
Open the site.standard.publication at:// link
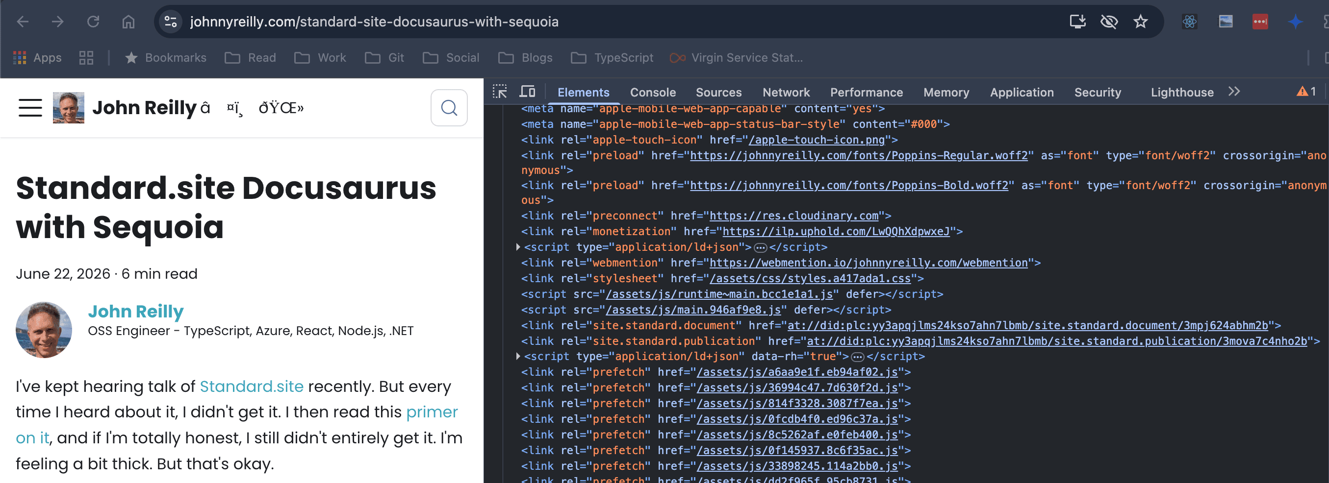click(x=1057, y=341)
